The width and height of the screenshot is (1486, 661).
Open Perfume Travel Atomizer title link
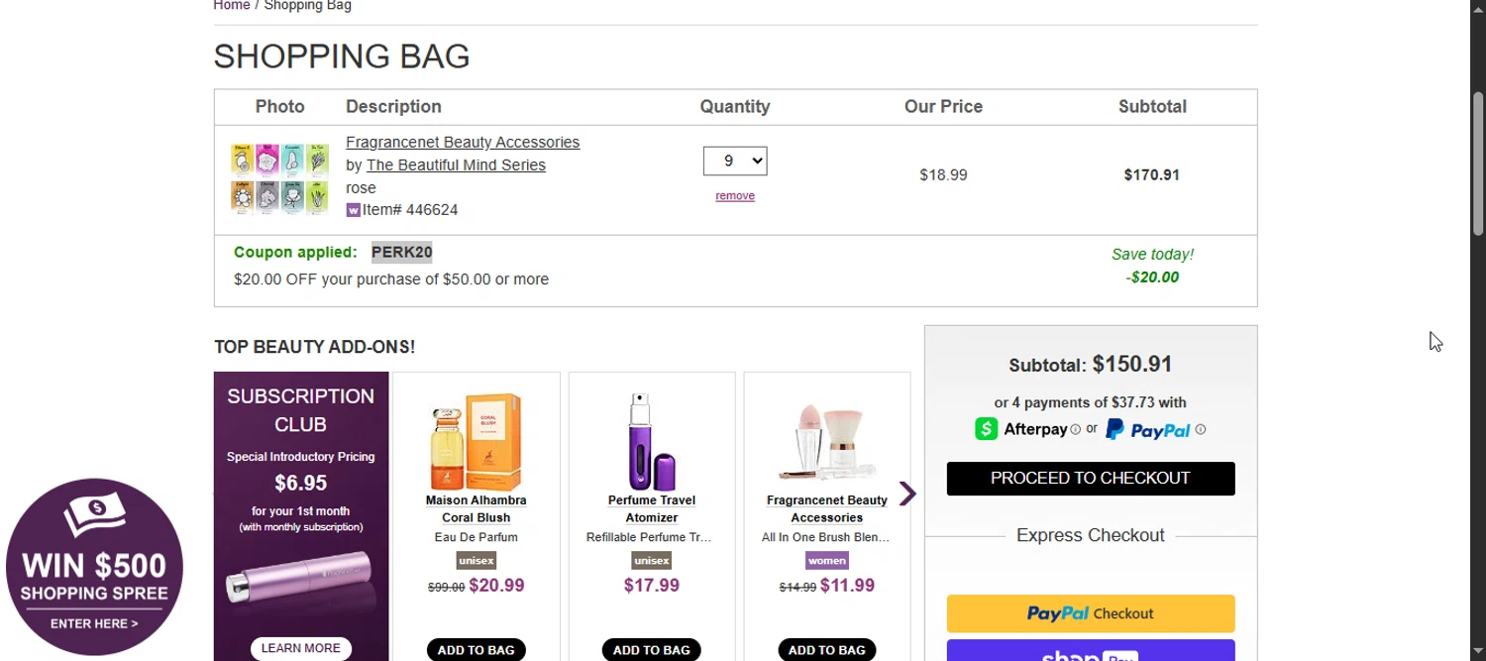(652, 509)
